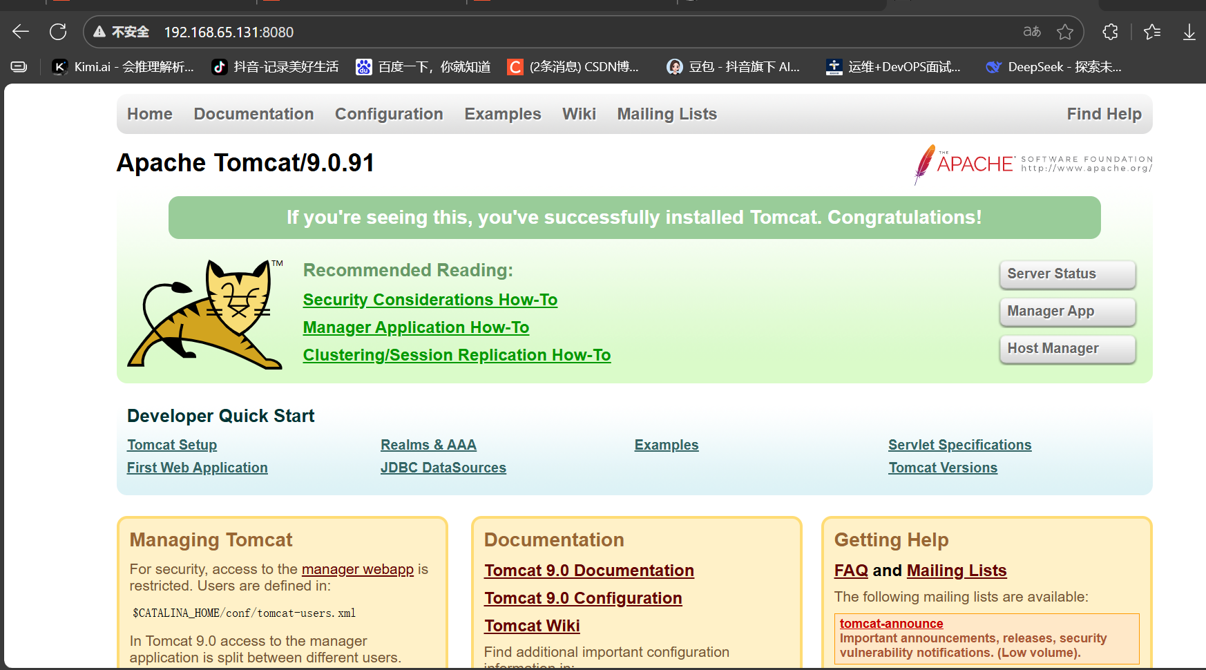
Task: Click the green Congratulations banner text
Action: click(634, 218)
